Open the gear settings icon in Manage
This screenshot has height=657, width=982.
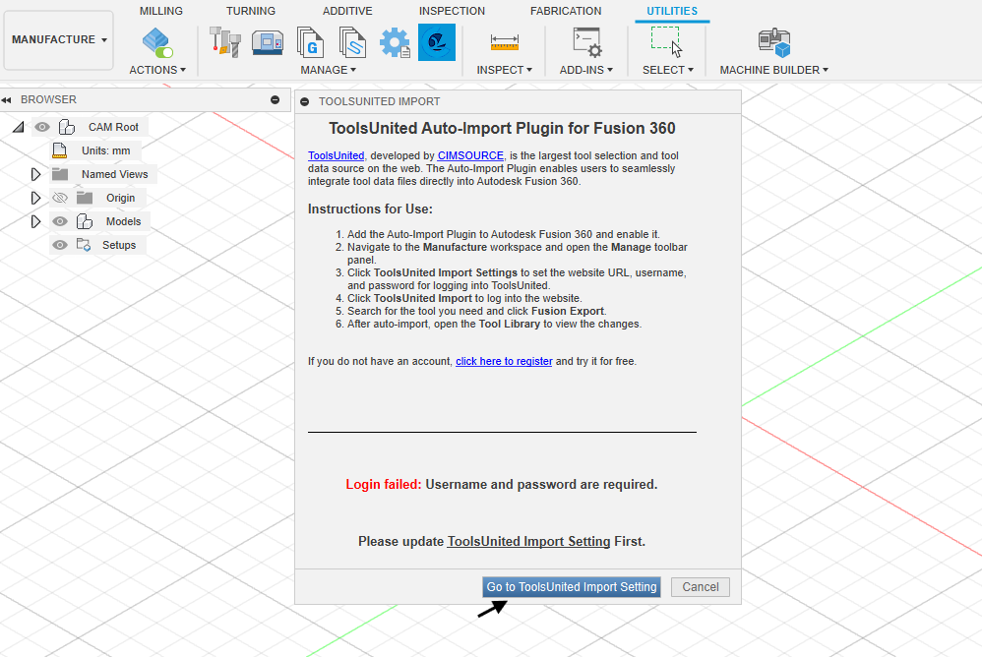coord(395,42)
